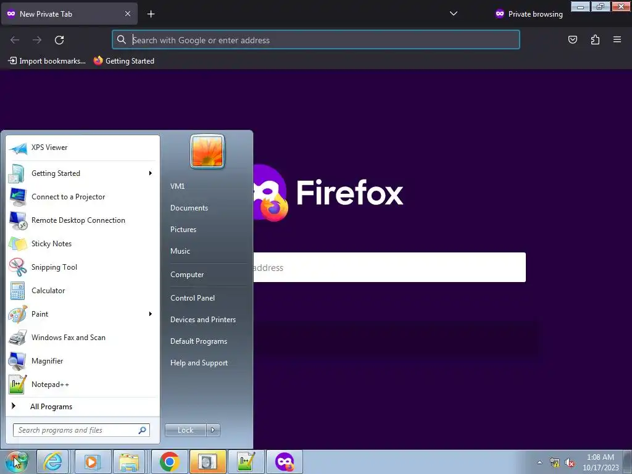Open Notepad++ from taskbar
The width and height of the screenshot is (632, 474).
(x=246, y=462)
